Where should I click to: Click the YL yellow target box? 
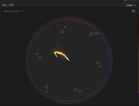[40, 58]
